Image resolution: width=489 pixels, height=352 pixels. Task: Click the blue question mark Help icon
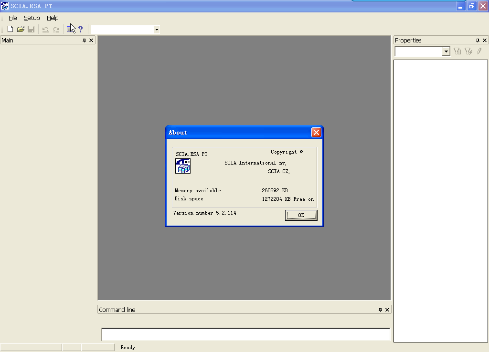80,29
